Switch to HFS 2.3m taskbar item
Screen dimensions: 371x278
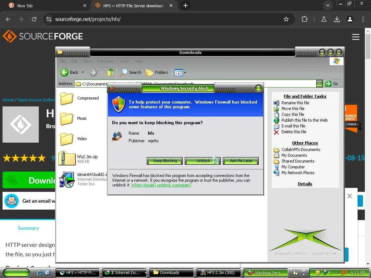[x=218, y=273]
